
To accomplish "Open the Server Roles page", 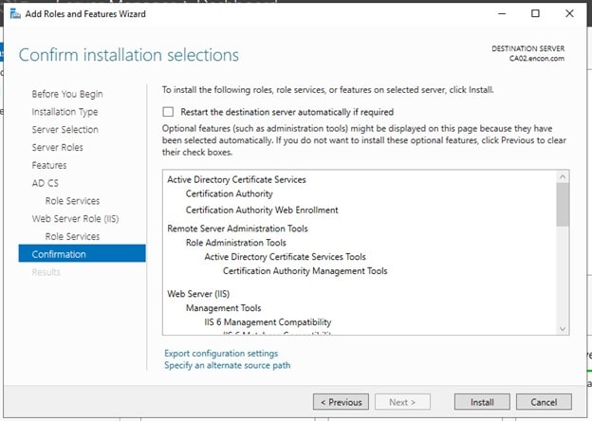I will (x=57, y=147).
